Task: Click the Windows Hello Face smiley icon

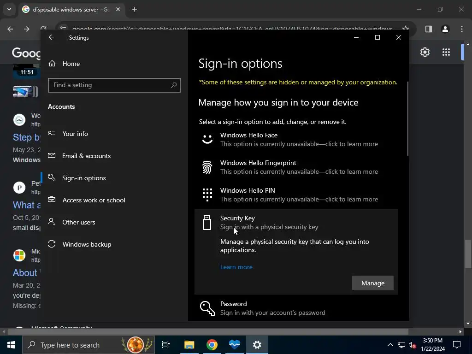Action: (207, 139)
